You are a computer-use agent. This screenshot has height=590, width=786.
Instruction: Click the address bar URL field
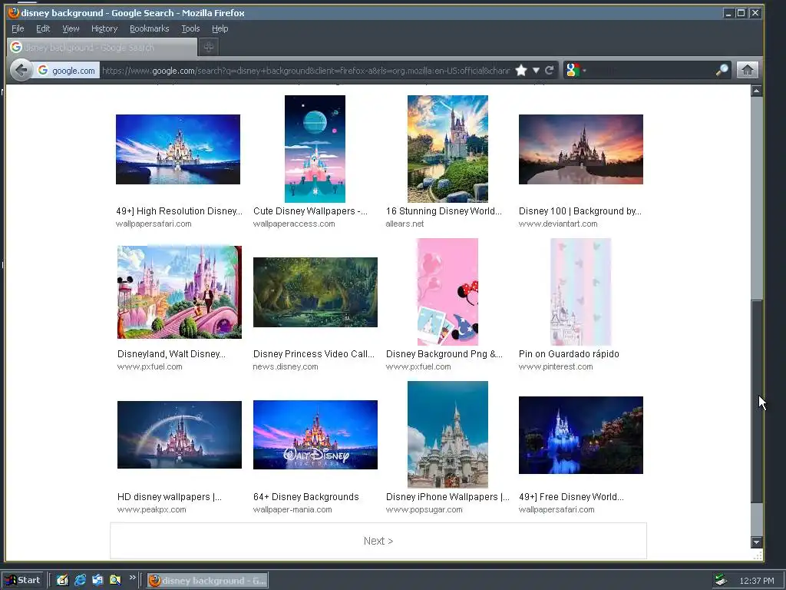tap(305, 70)
